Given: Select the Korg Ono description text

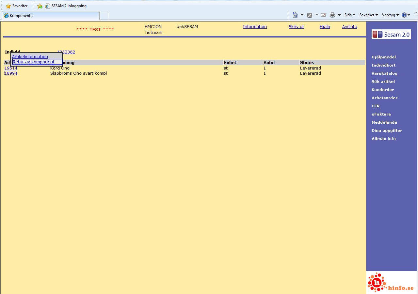Looking at the screenshot, I should (x=60, y=68).
